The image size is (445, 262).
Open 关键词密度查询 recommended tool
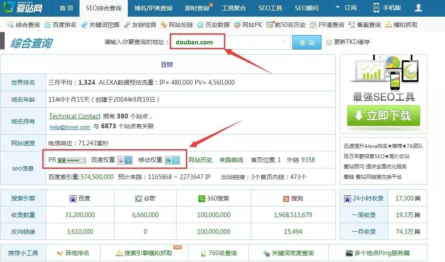pyautogui.click(x=288, y=253)
